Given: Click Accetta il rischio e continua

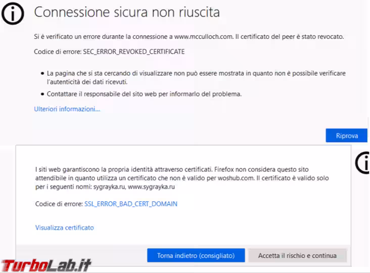Looking at the screenshot, I should coord(297,255).
